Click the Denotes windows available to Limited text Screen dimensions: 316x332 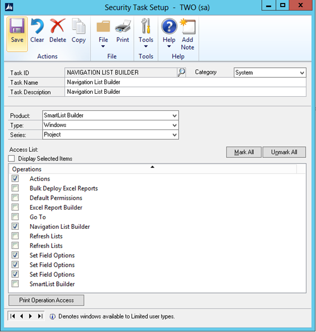tap(116, 316)
